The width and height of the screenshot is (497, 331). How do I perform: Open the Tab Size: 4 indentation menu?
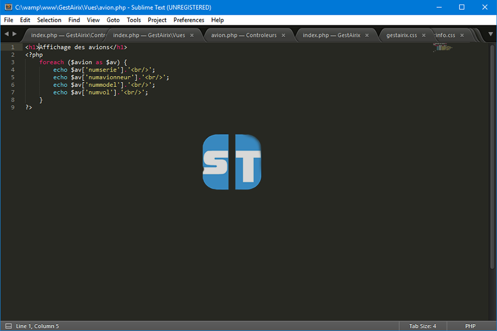422,326
